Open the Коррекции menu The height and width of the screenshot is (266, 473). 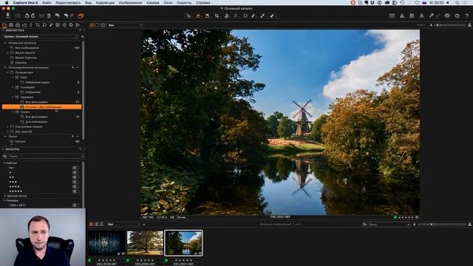(x=105, y=2)
